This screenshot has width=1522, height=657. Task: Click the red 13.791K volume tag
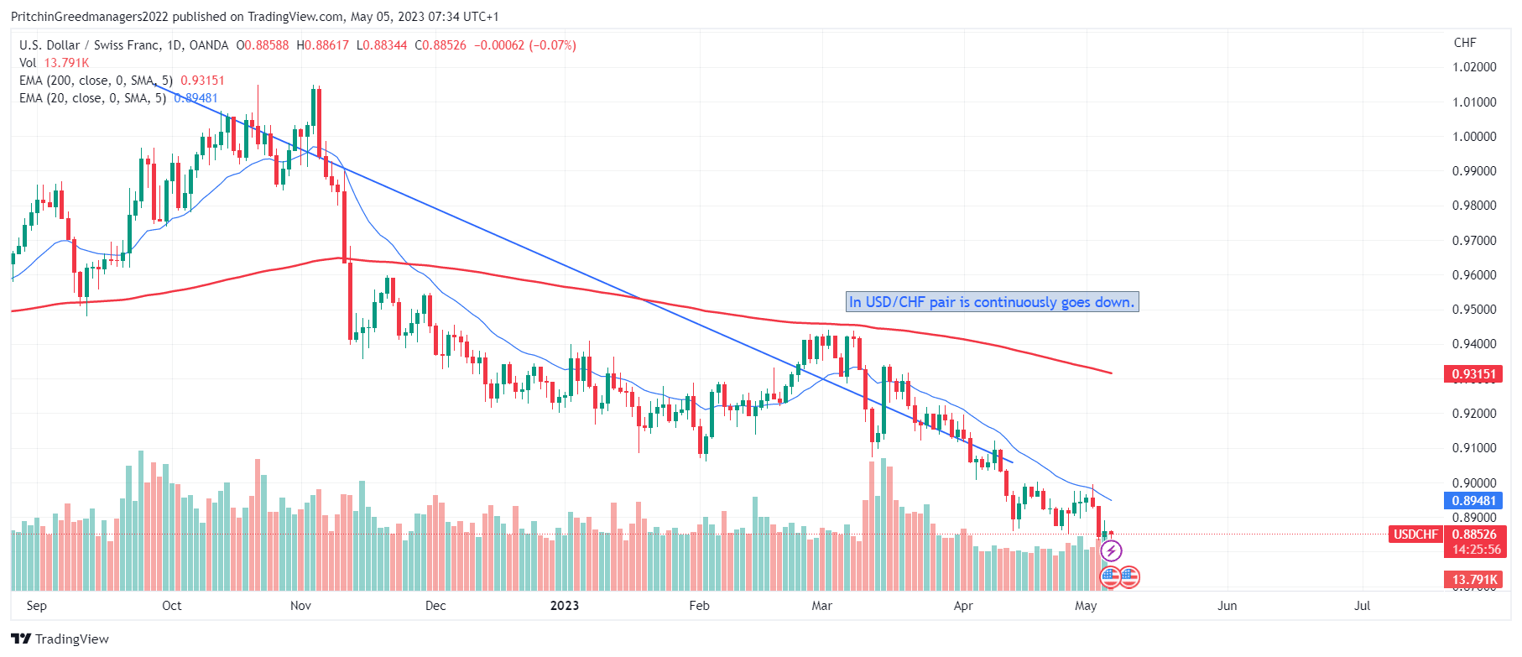pyautogui.click(x=1474, y=580)
